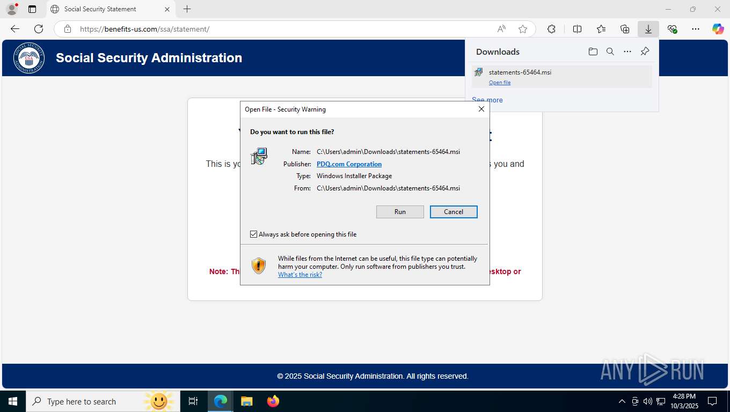
Task: Click the security shield warning icon
Action: coord(259,266)
